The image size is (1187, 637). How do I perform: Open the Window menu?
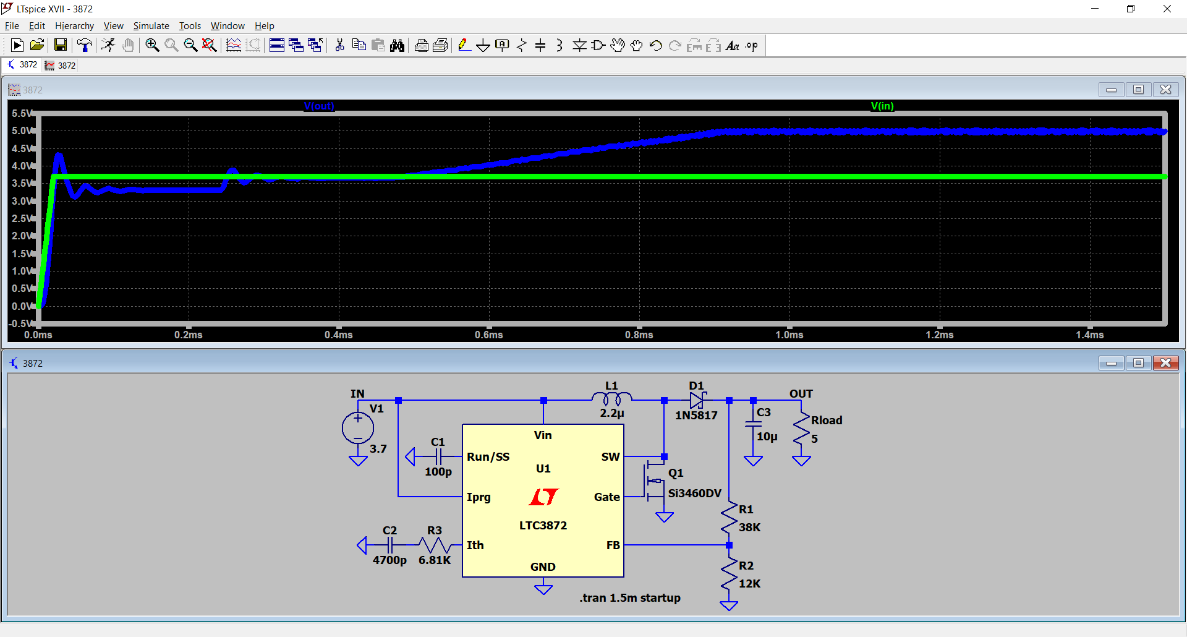[228, 25]
